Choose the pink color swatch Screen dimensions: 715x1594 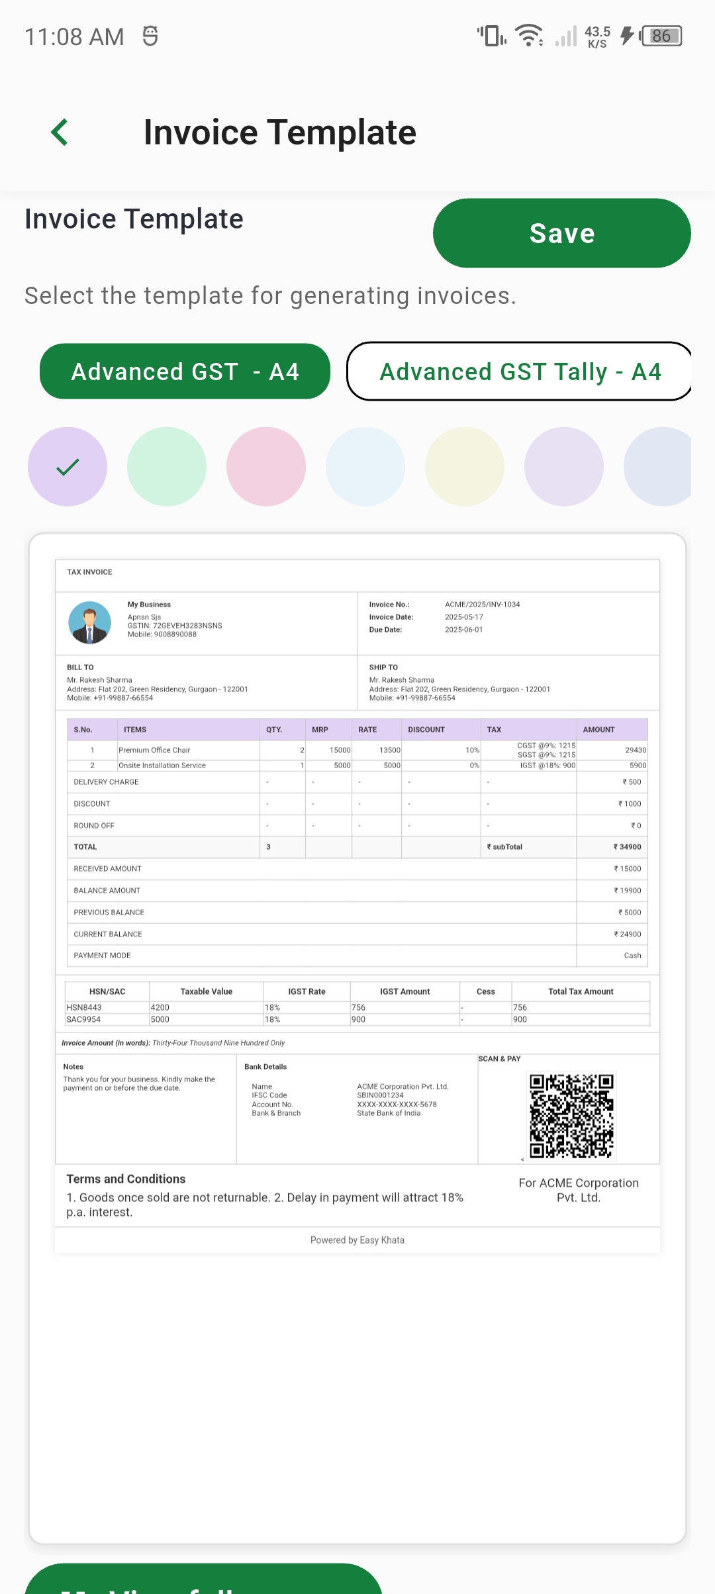pos(266,467)
